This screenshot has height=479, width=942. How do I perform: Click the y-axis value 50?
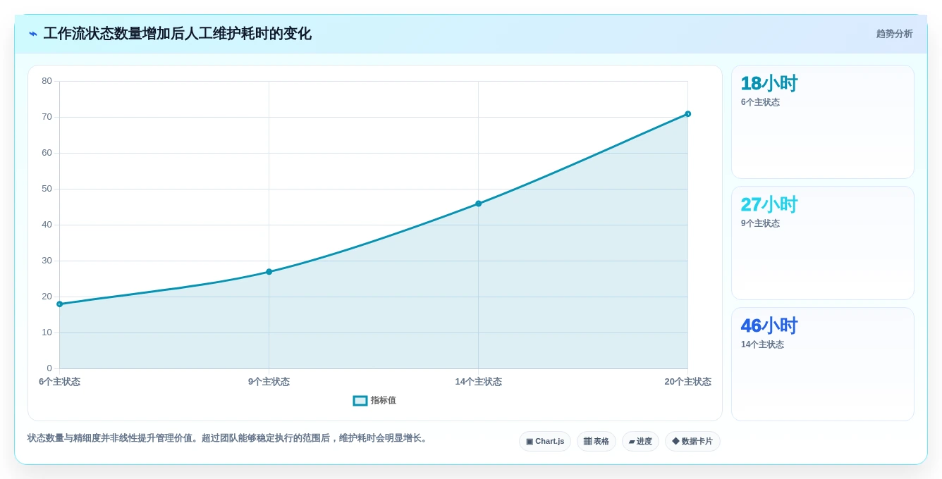pos(47,189)
